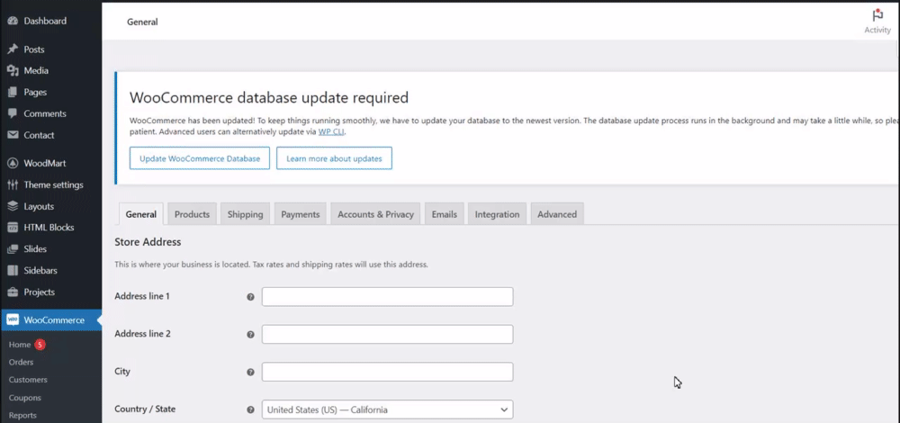Click the 'WooCommerce database update required' heading

(x=269, y=97)
